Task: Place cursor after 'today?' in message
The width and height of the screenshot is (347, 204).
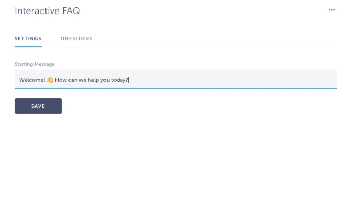Action: coord(129,80)
